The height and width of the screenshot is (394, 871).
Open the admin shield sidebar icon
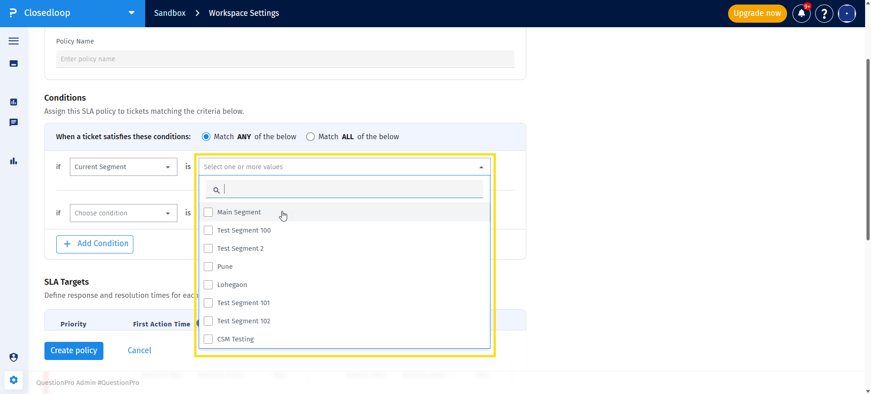(14, 357)
